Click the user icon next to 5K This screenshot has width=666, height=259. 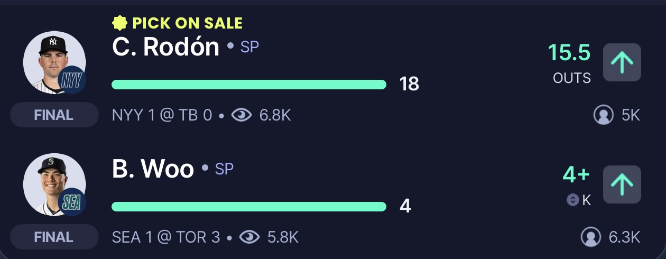coord(604,115)
